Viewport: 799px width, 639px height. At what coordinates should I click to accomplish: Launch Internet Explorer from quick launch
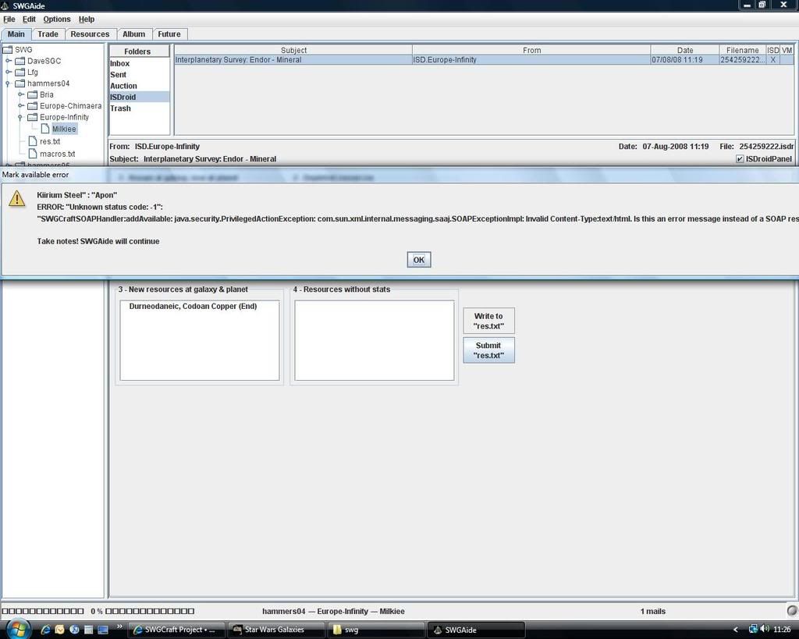45,630
